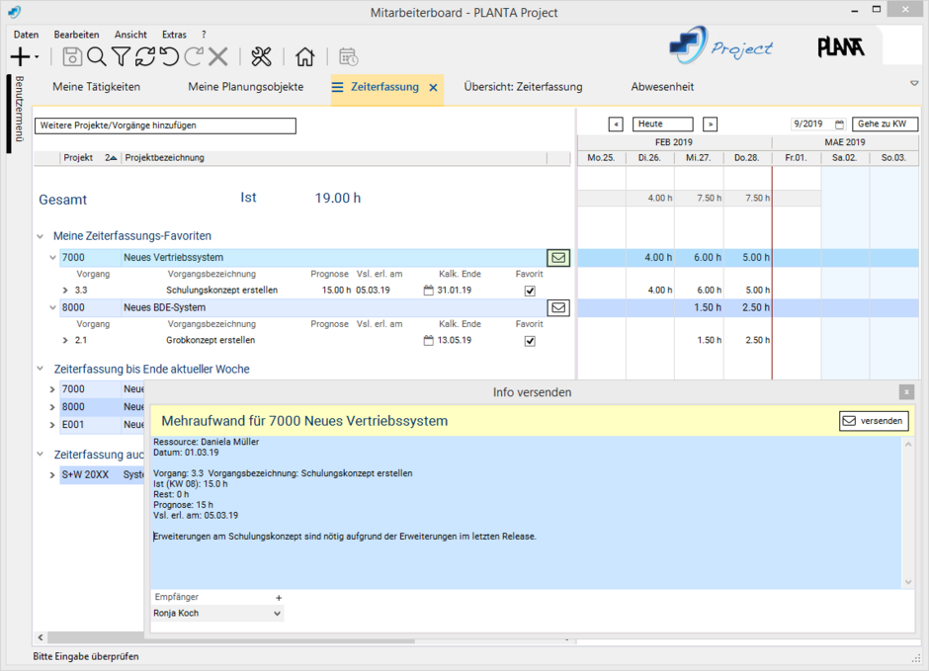Click the Heute button
The image size is (929, 671).
pyautogui.click(x=662, y=125)
